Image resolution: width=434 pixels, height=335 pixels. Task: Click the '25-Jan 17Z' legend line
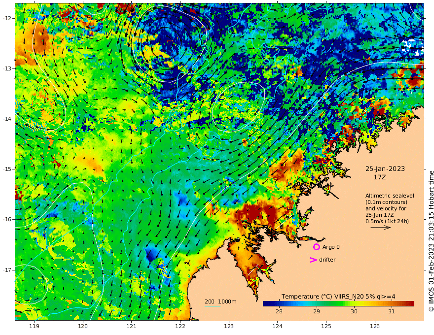[379, 215]
